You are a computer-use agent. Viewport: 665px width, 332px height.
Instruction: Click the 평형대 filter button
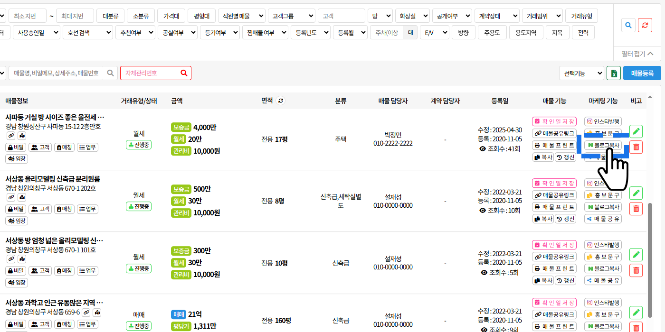click(x=201, y=16)
